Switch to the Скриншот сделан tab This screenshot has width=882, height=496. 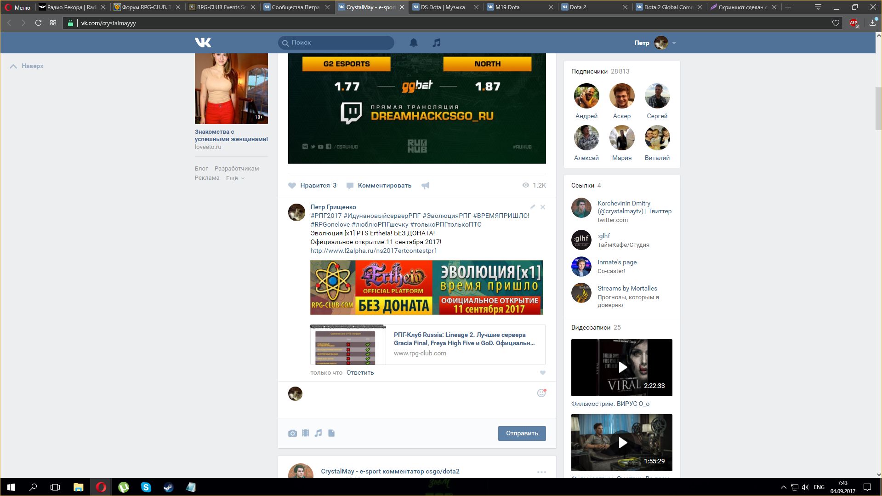pos(743,7)
